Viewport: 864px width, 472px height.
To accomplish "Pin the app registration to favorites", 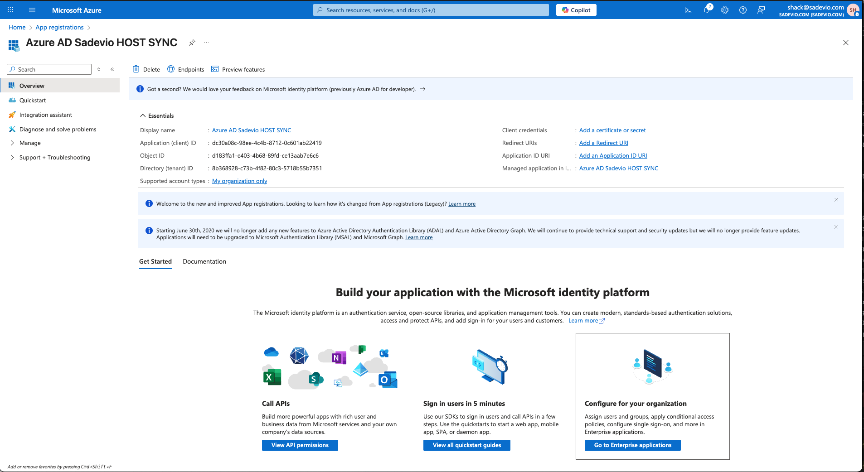I will tap(192, 43).
